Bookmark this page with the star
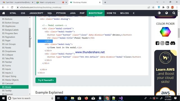 (153, 7)
